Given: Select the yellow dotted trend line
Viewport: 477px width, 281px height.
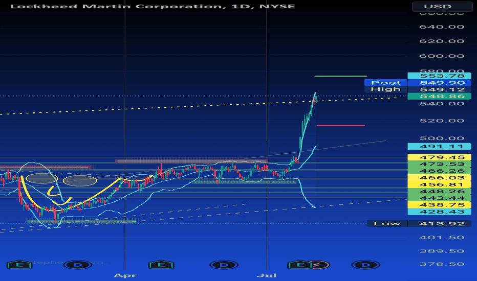Looking at the screenshot, I should tap(198, 106).
